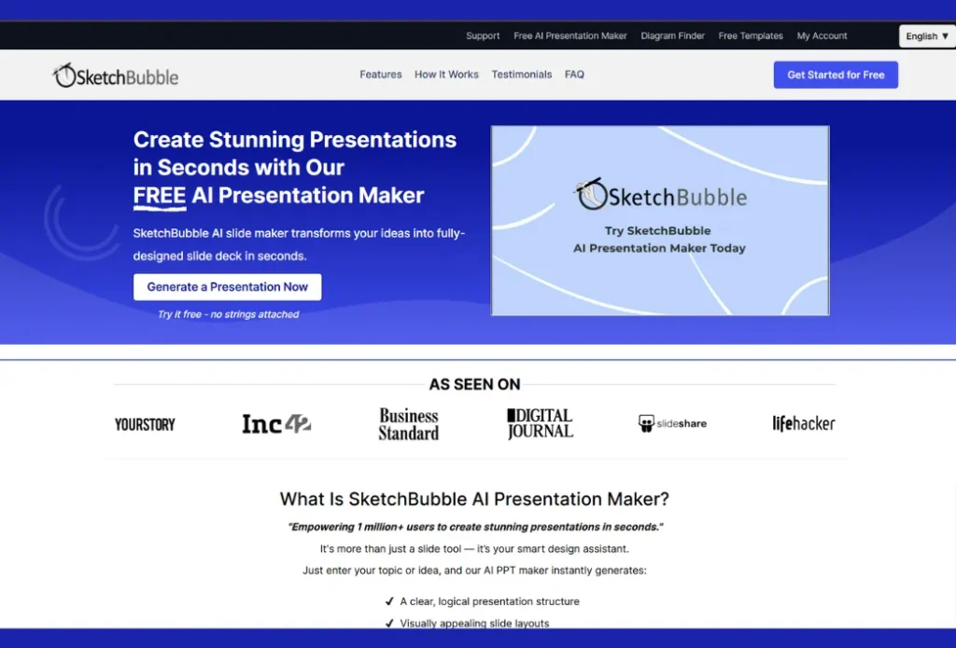Click the Inc42 logo
The width and height of the screenshot is (956, 648).
pyautogui.click(x=275, y=424)
